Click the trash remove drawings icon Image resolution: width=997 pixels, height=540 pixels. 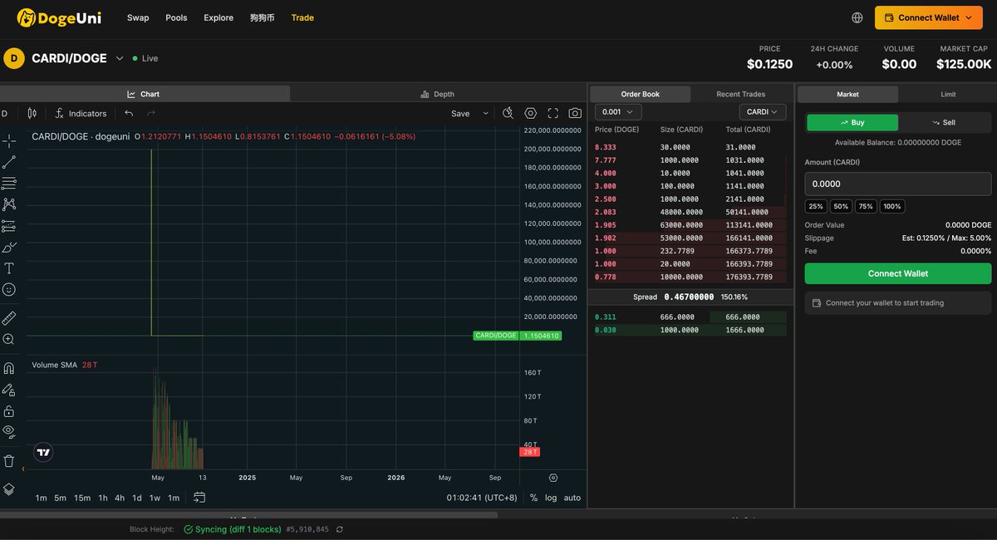[x=9, y=460]
